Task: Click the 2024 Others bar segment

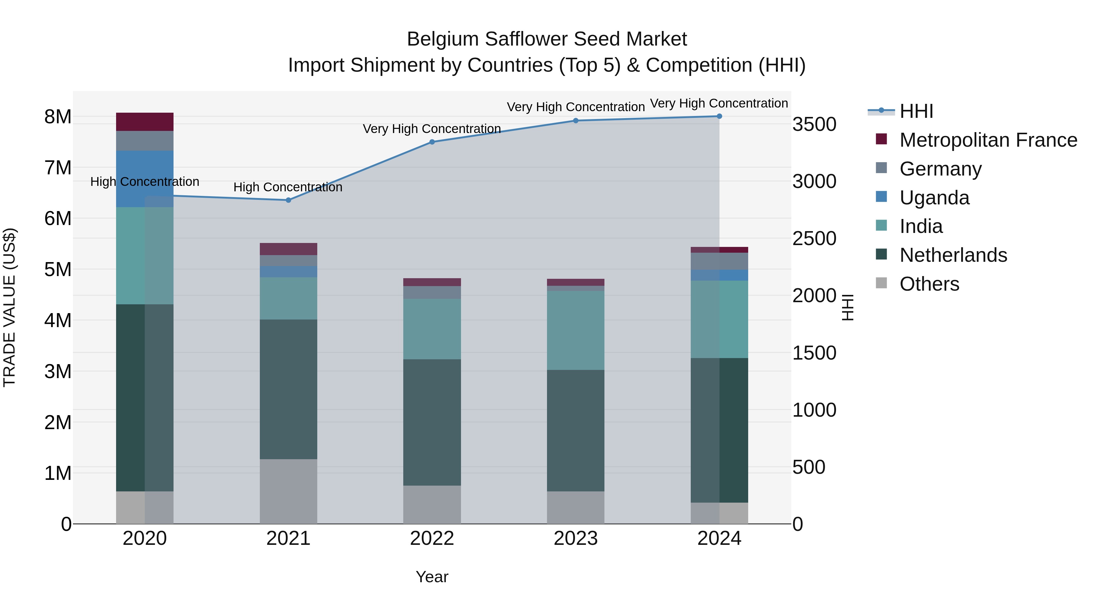Action: point(719,513)
